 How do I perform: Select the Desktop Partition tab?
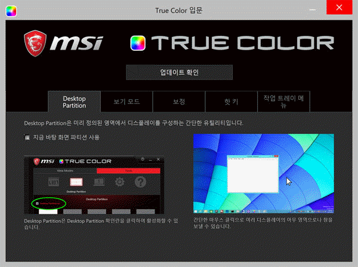point(74,102)
